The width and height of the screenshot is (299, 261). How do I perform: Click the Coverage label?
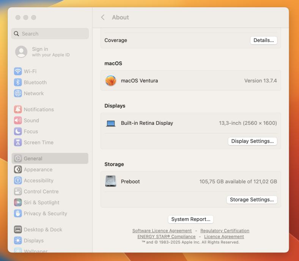116,40
